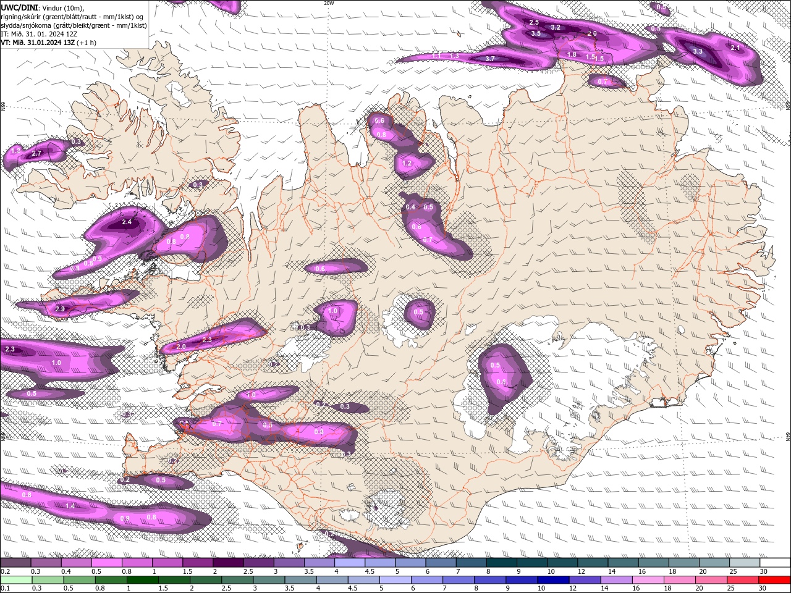This screenshot has width=791, height=593.
Task: Click darkest green rain-scale swatch between 1 and 1.5
Action: pos(143,580)
